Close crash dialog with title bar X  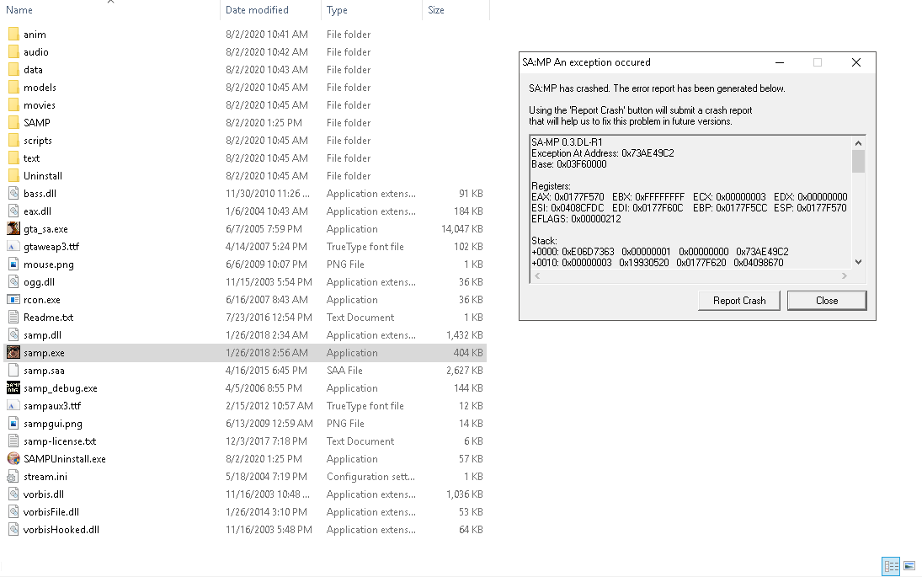856,62
